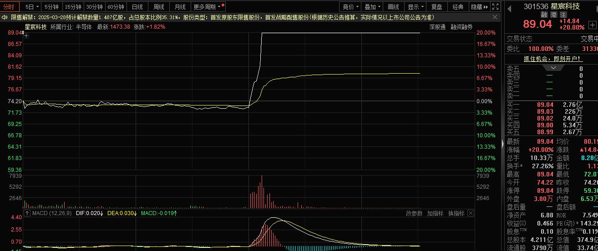Select the 15分钟 chart tab
This screenshot has height=251, width=598.
pos(73,7)
